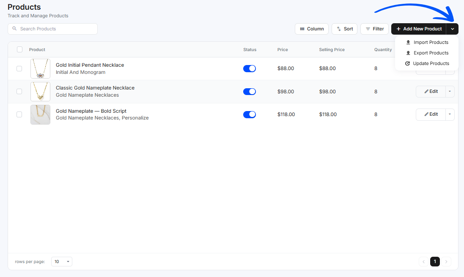The width and height of the screenshot is (464, 277).
Task: Edit the Gold Nameplate Bold Script product
Action: (431, 114)
